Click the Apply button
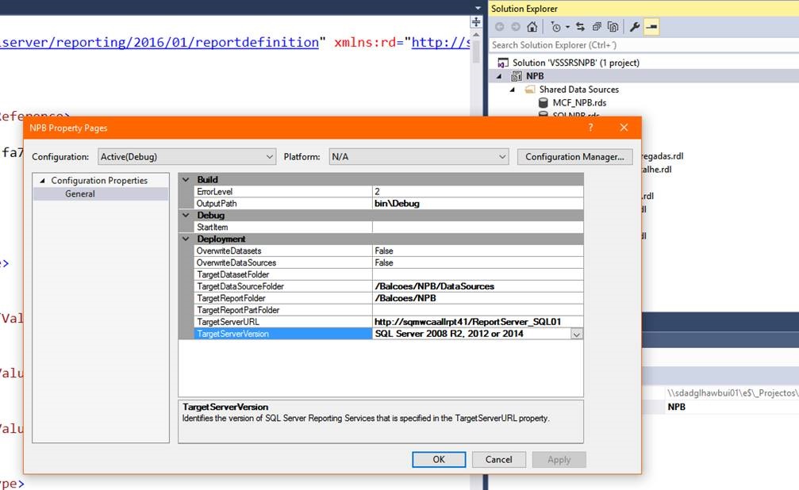This screenshot has height=490, width=799. tap(559, 459)
